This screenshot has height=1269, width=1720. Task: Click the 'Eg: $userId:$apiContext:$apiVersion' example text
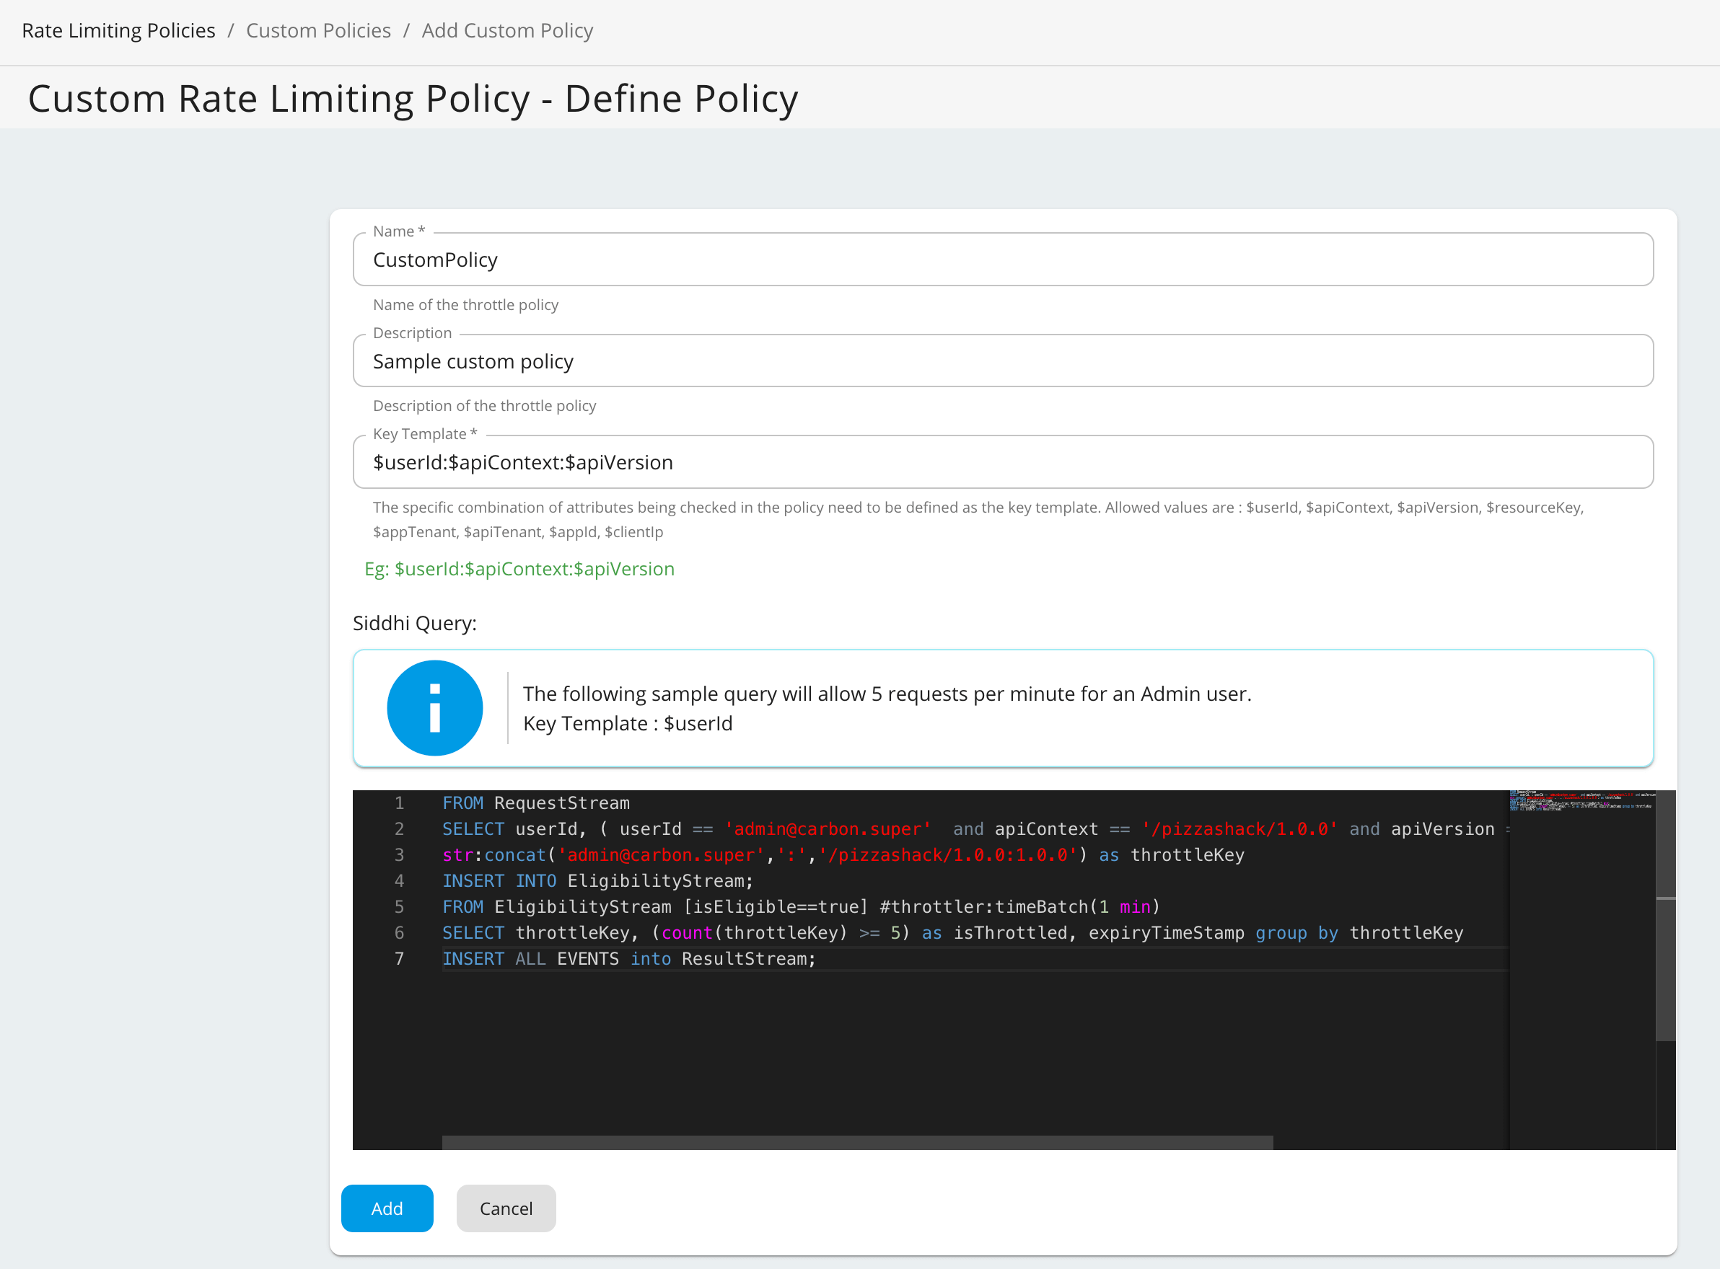click(519, 568)
